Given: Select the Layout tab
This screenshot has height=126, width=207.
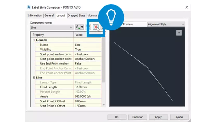Looking at the screenshot, I should (61, 15).
